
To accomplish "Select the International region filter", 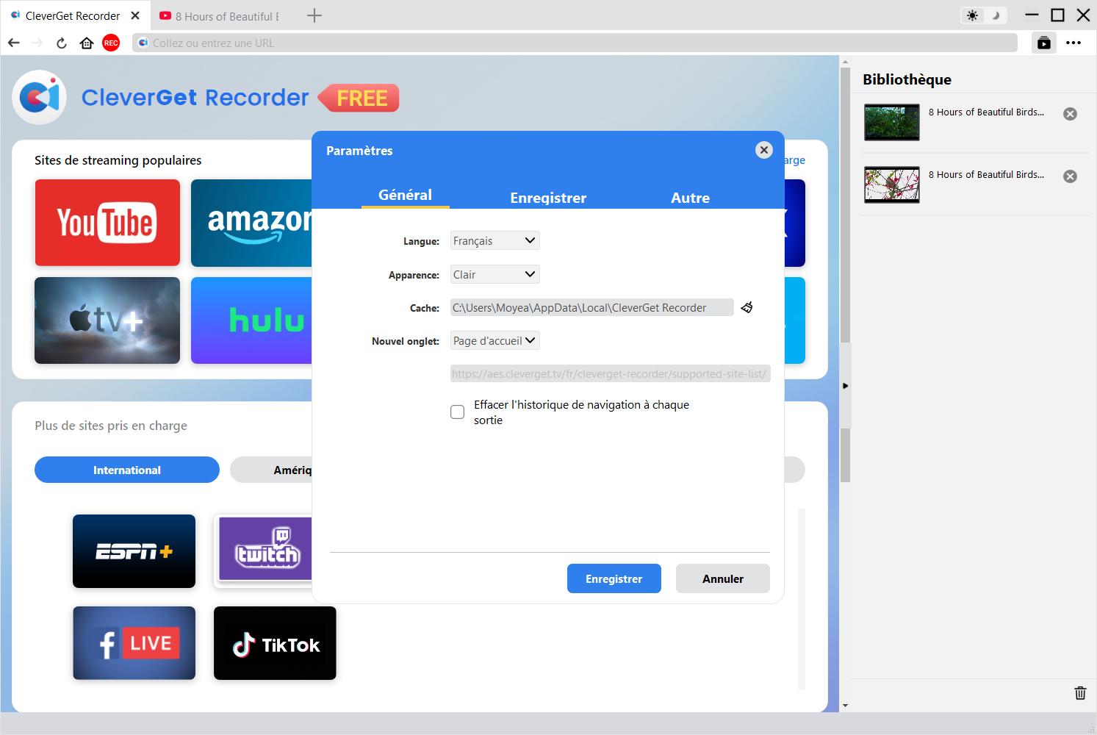I will [127, 470].
